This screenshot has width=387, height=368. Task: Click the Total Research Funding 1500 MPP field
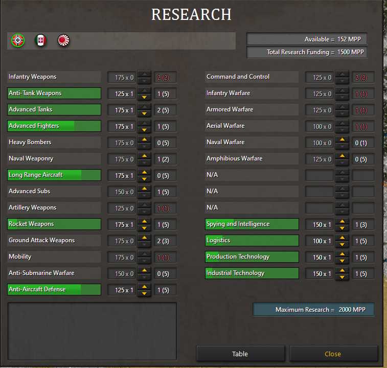(307, 52)
